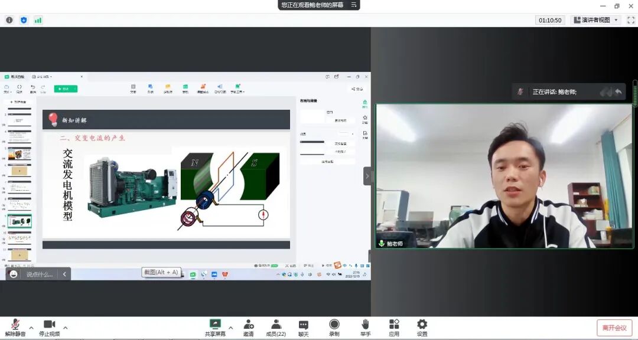This screenshot has width=638, height=340.
Task: Open Animation tab with star icon
Action: pos(365,119)
